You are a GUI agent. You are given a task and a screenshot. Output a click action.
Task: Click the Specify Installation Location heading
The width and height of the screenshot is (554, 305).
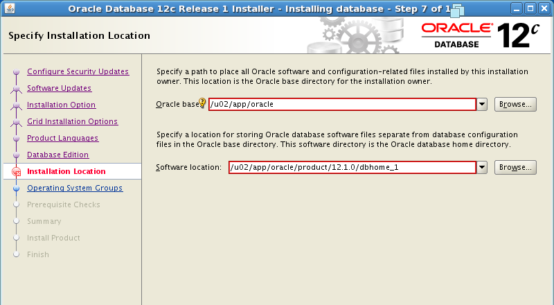pyautogui.click(x=80, y=36)
